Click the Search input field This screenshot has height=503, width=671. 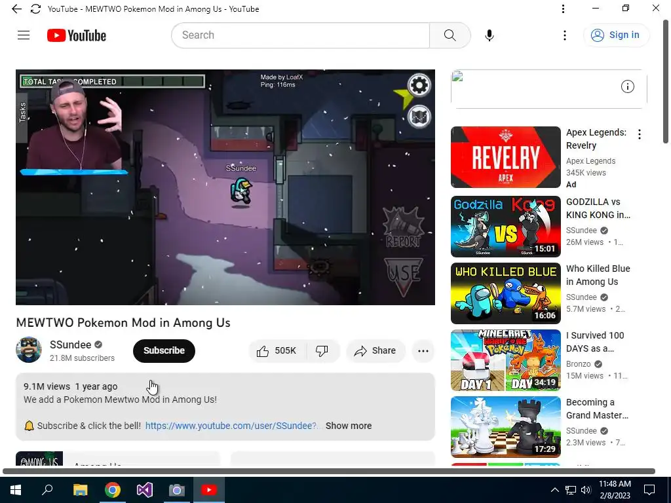300,35
